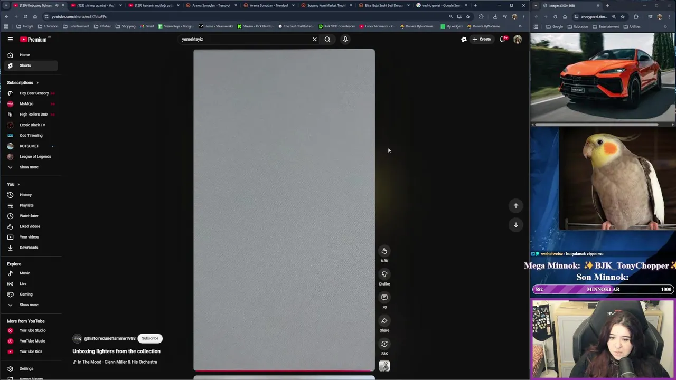Go to the next Short
The width and height of the screenshot is (676, 380).
pos(516,225)
